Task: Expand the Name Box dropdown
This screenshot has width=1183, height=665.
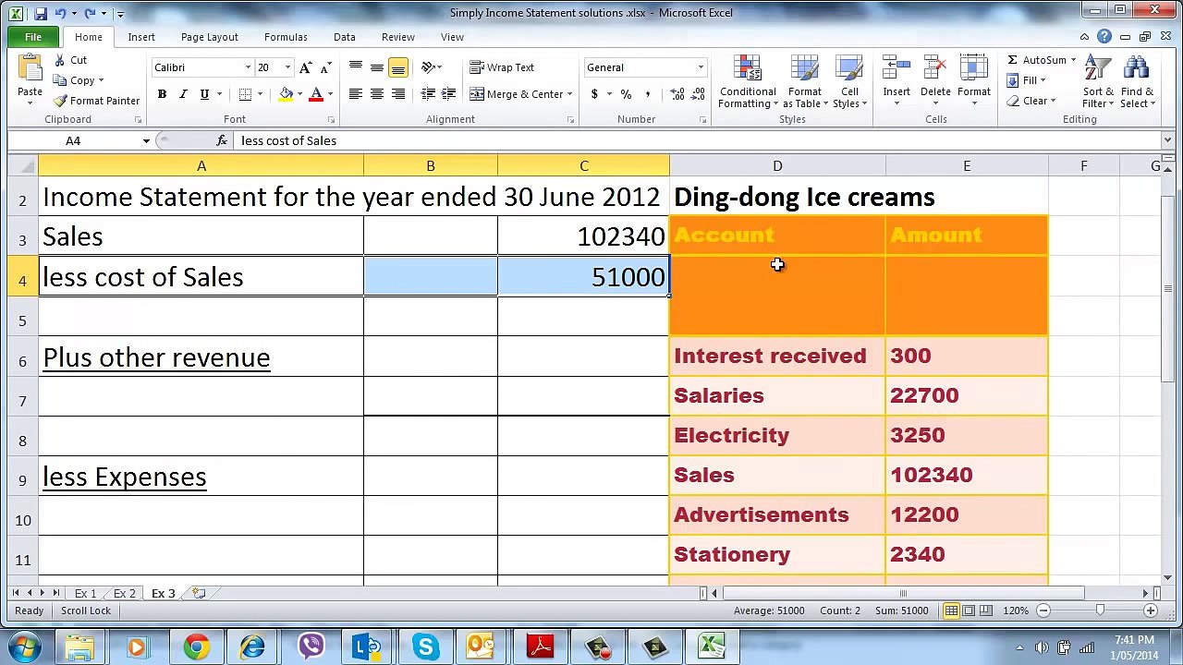Action: (x=146, y=140)
